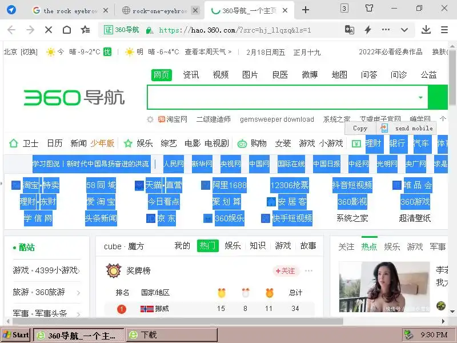Open 查看本周天气 forecast link
Screen dimensions: 457x343
[208, 52]
